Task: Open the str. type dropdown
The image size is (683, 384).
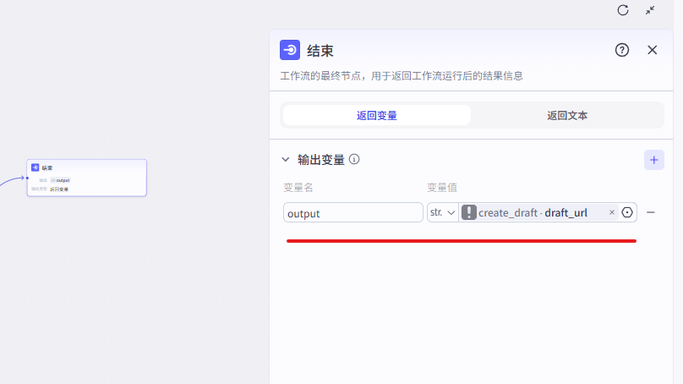Action: click(x=443, y=212)
